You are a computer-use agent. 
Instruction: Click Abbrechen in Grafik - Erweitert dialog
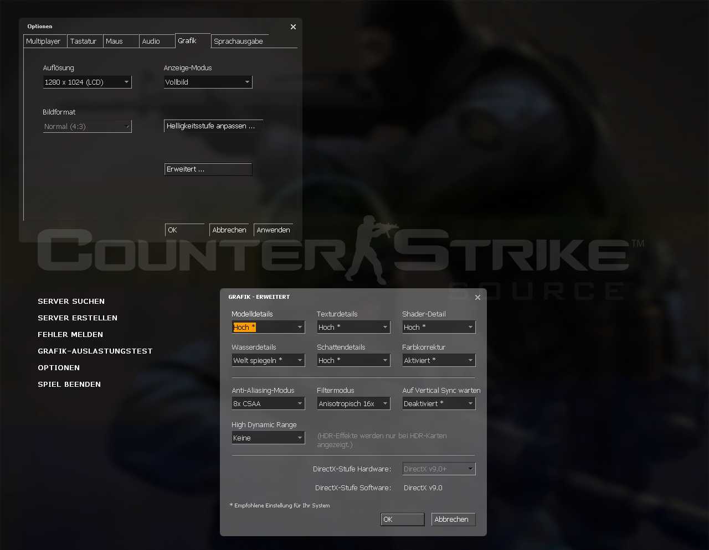[x=453, y=520]
